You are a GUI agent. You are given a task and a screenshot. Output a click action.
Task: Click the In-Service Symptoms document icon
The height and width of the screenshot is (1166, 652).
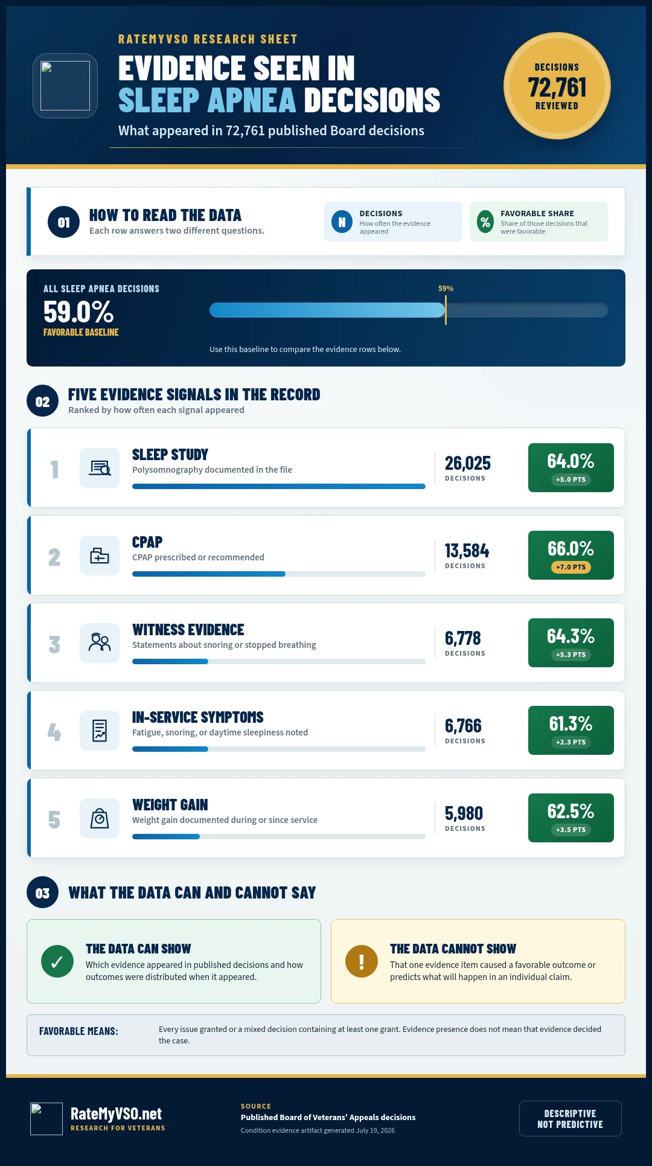click(100, 731)
